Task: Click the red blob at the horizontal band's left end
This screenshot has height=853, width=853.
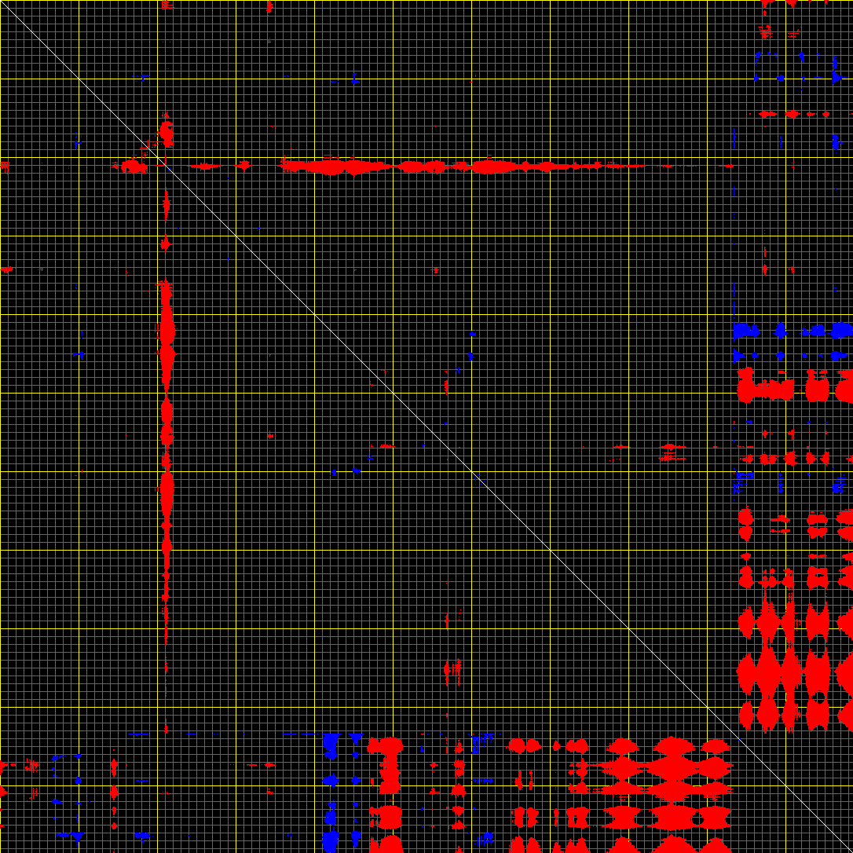Action: point(132,166)
